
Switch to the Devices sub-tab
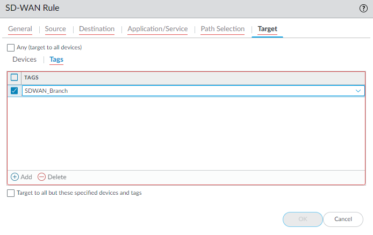tap(25, 60)
